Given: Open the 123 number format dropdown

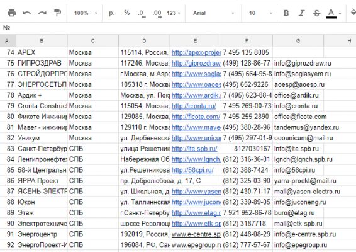Looking at the screenshot, I should coord(173,13).
